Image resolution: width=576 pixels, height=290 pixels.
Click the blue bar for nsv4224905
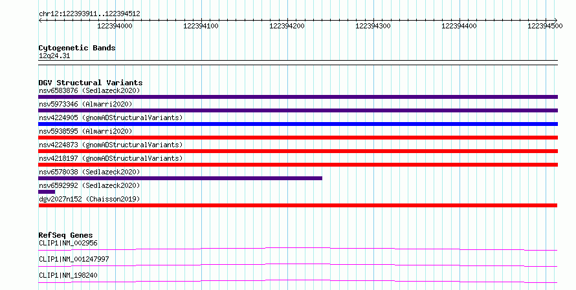click(298, 124)
